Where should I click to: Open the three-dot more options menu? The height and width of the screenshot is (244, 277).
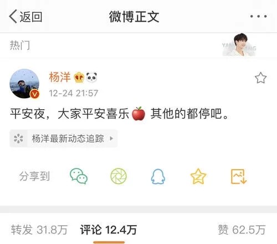tap(258, 17)
